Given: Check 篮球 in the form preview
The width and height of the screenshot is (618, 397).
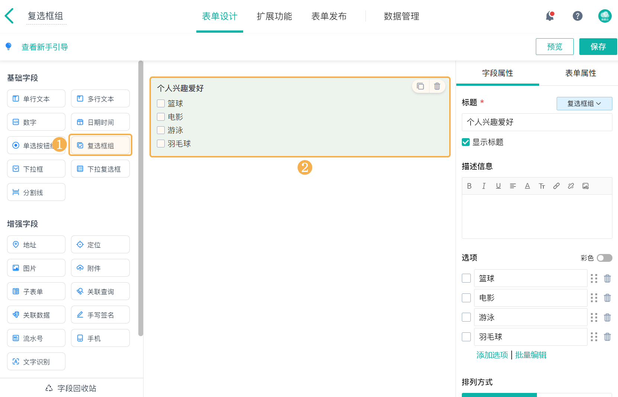Looking at the screenshot, I should tap(161, 103).
